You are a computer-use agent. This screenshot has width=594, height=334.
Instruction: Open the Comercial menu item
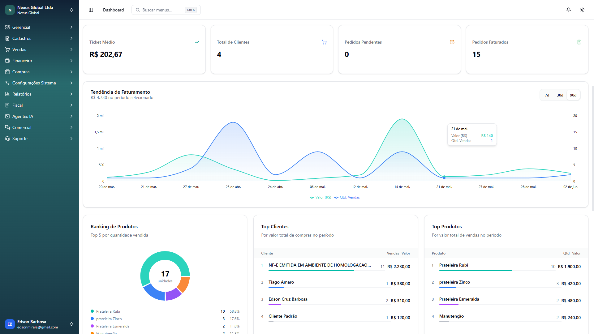[x=39, y=127]
